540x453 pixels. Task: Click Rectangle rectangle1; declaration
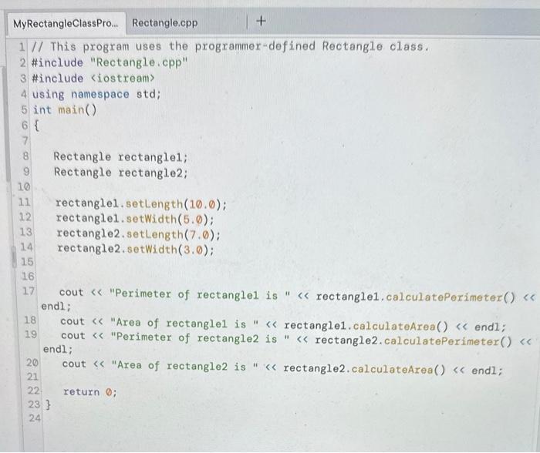click(120, 157)
